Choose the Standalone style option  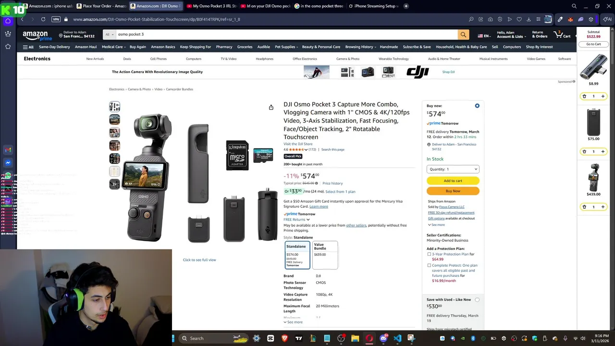click(x=297, y=255)
